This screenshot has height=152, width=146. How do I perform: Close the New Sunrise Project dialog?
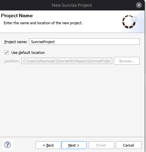tap(139, 5)
